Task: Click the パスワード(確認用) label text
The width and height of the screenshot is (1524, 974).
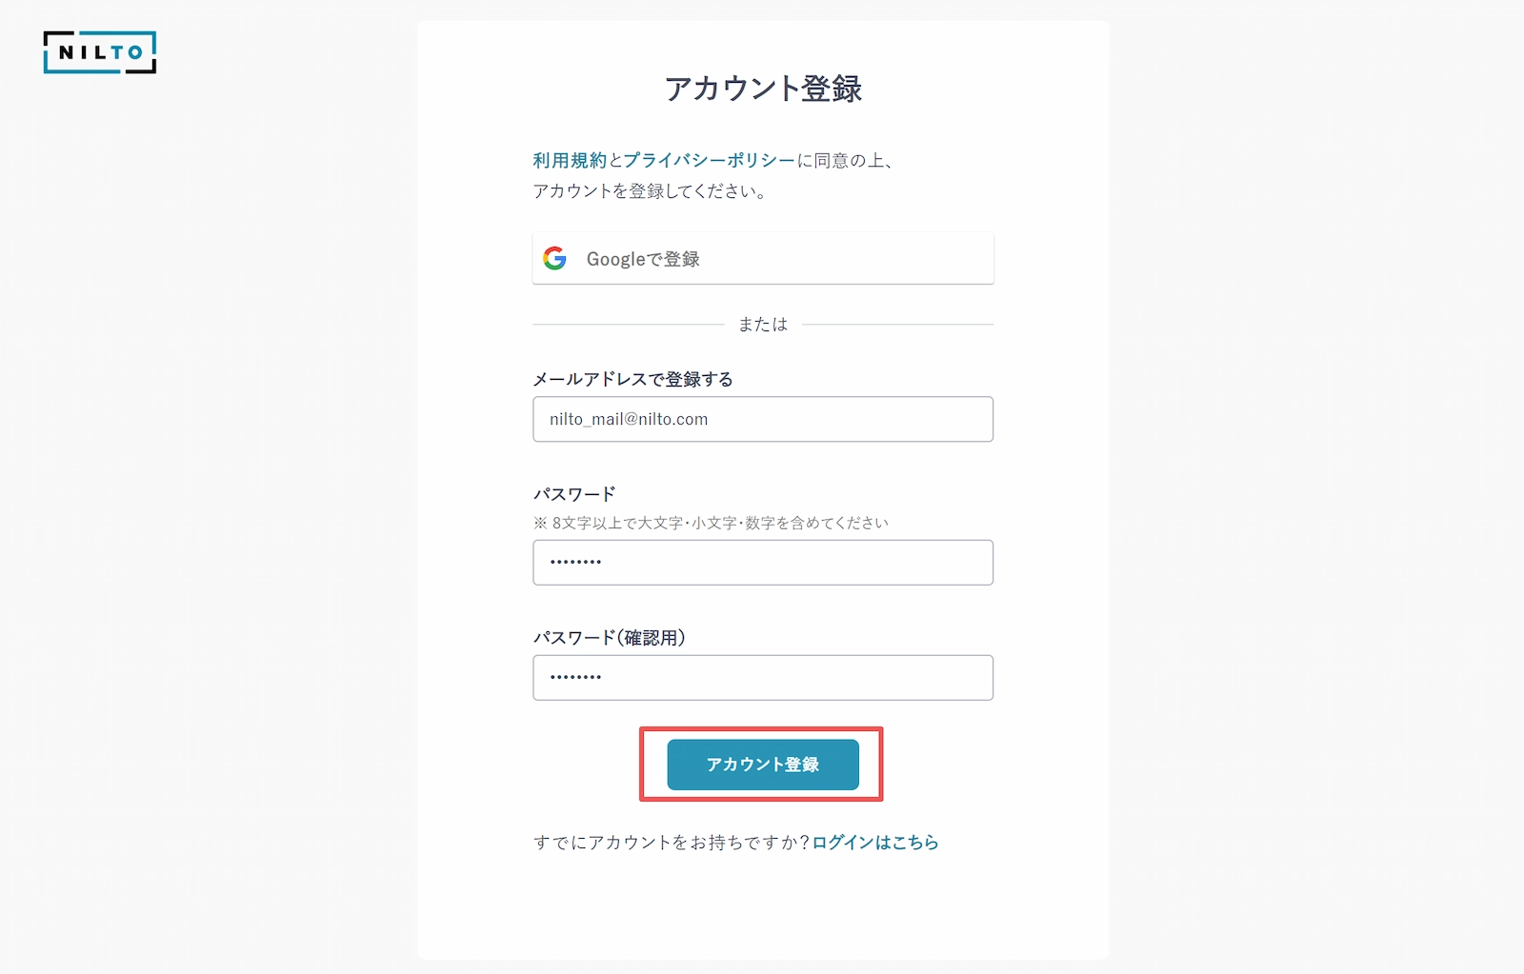Action: click(610, 637)
